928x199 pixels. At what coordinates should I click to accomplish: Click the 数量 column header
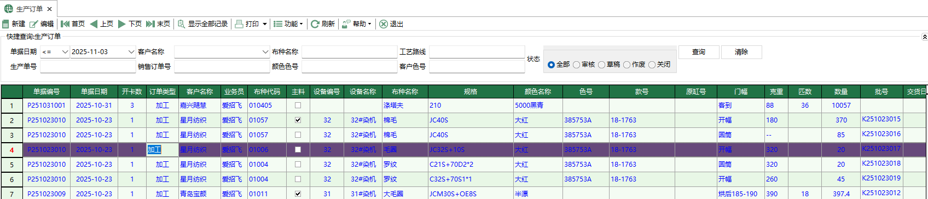(841, 91)
